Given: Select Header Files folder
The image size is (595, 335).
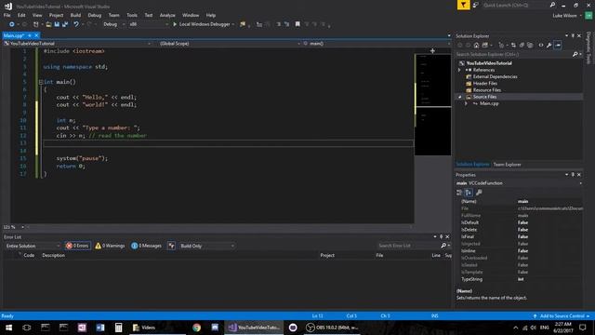Looking at the screenshot, I should [484, 84].
